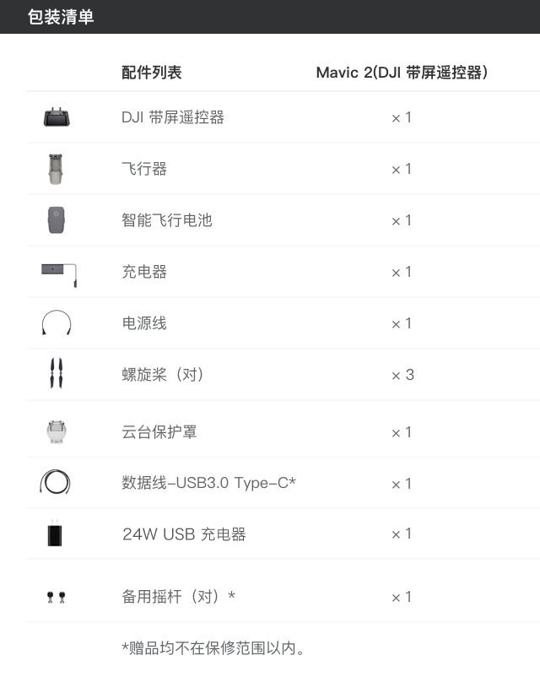Click the Mavic 2(DJI 带屏遥控器) column header
This screenshot has width=540, height=688.
click(402, 73)
